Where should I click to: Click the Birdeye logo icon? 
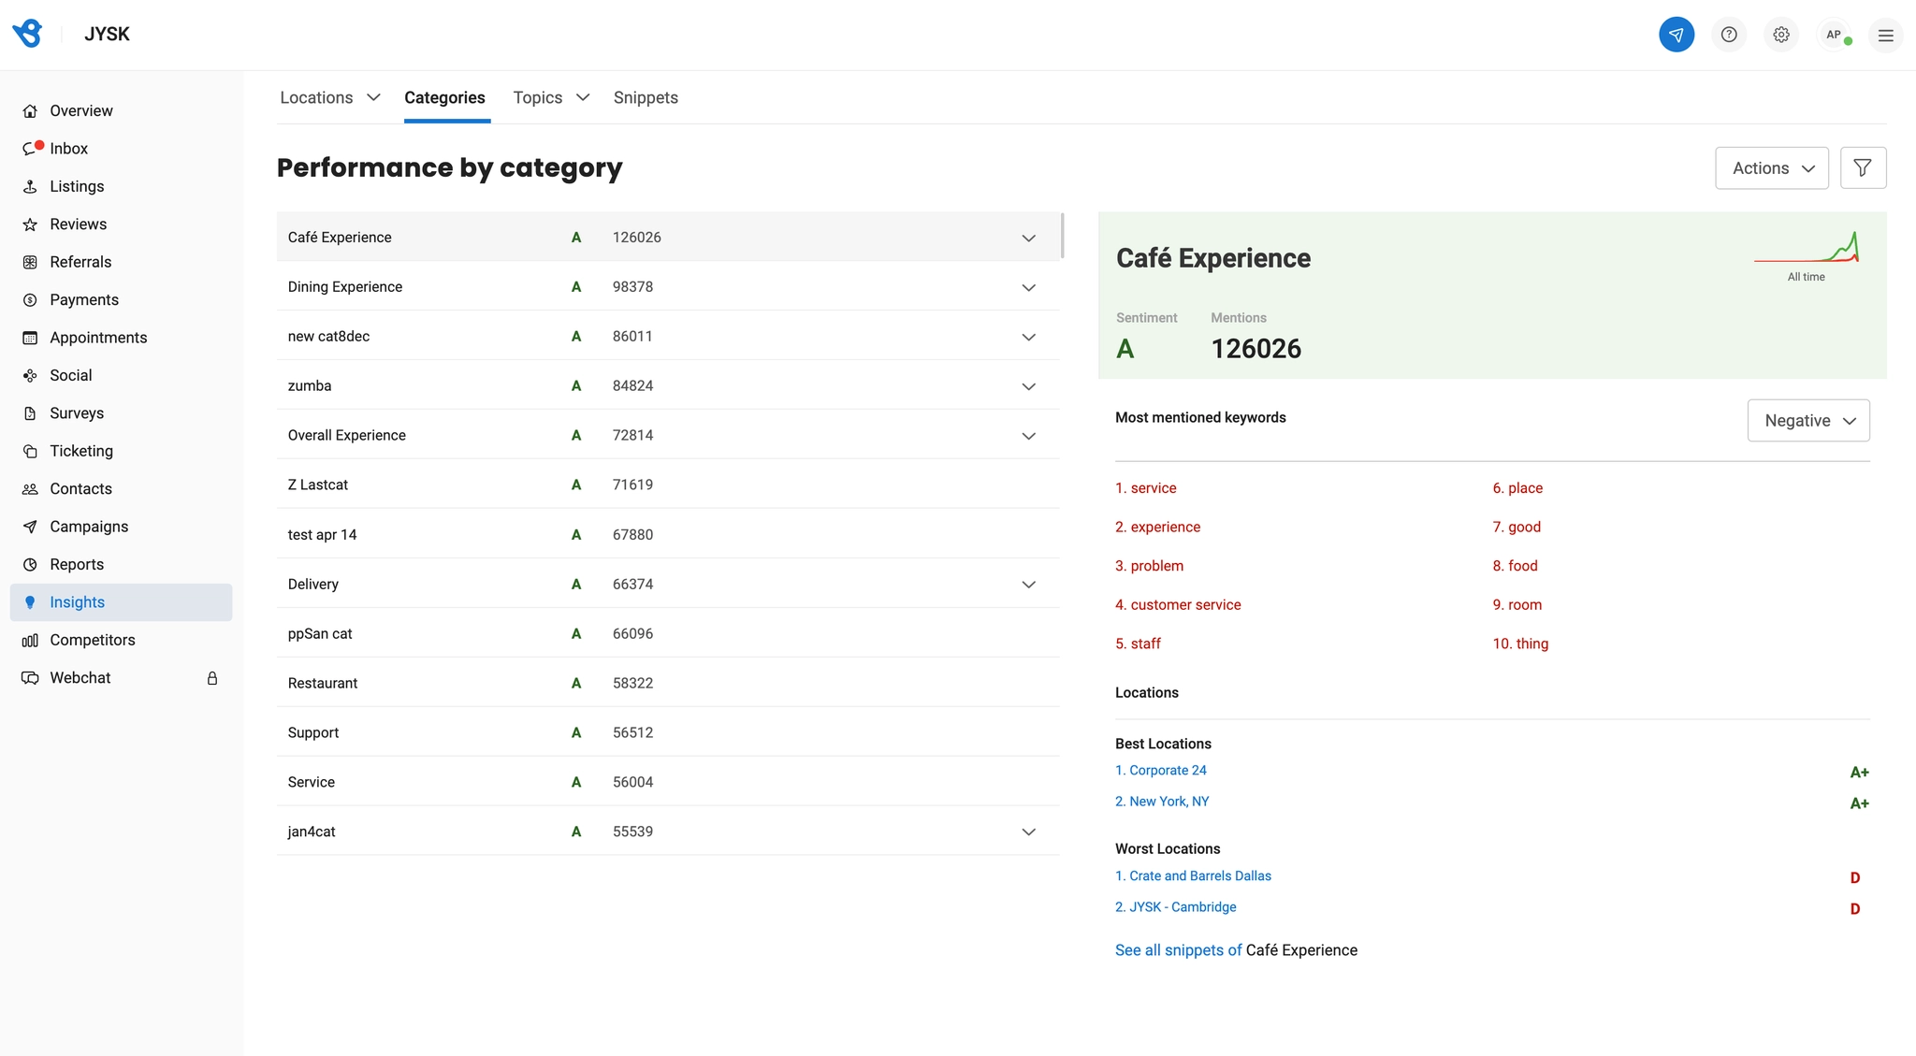click(x=27, y=34)
